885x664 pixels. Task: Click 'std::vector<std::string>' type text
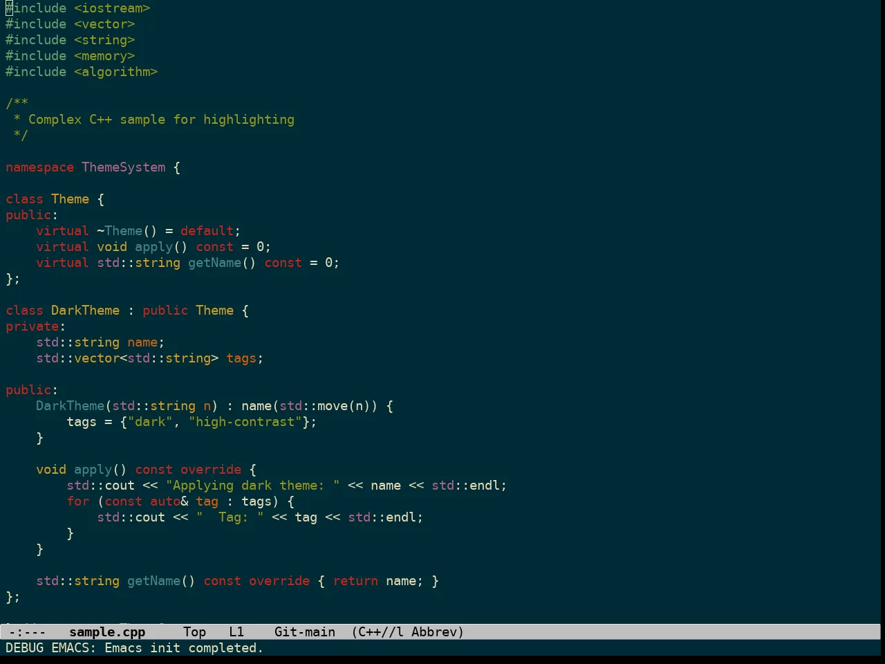point(127,358)
